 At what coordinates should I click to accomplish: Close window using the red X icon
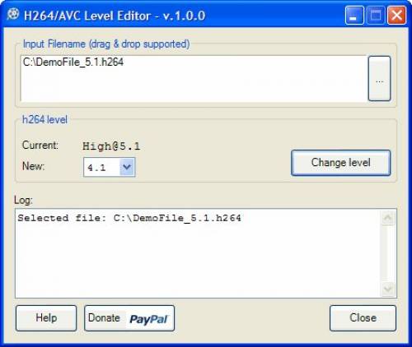tap(396, 16)
